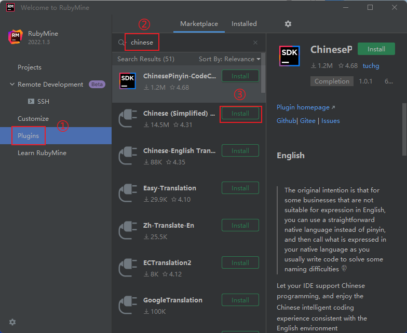This screenshot has width=407, height=333.
Task: Select the ChinesePinyin-CodeC result title
Action: pyautogui.click(x=180, y=76)
